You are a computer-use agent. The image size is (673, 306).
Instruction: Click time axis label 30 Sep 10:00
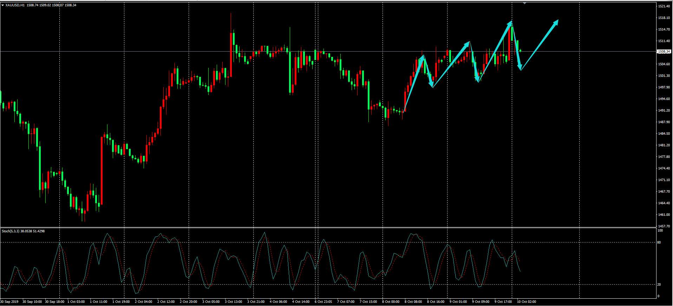click(x=32, y=302)
